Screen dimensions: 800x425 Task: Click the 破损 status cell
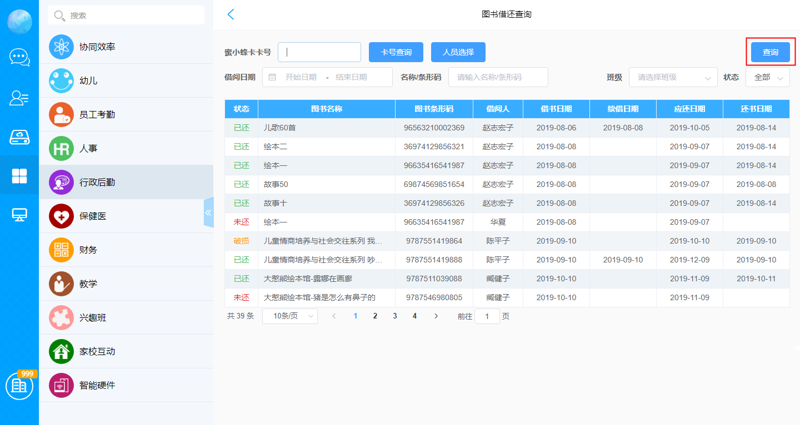click(241, 241)
